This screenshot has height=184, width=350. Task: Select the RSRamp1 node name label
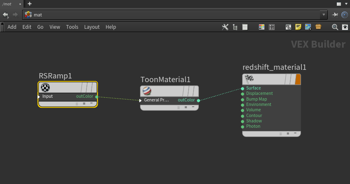pyautogui.click(x=55, y=76)
